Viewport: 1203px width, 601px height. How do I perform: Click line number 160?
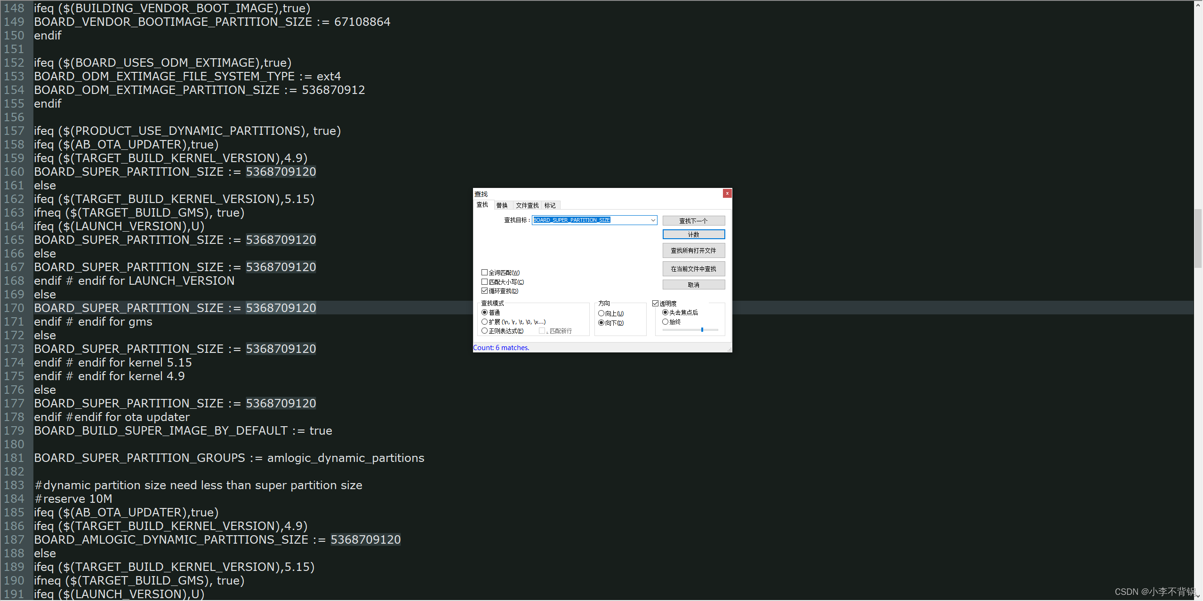14,172
